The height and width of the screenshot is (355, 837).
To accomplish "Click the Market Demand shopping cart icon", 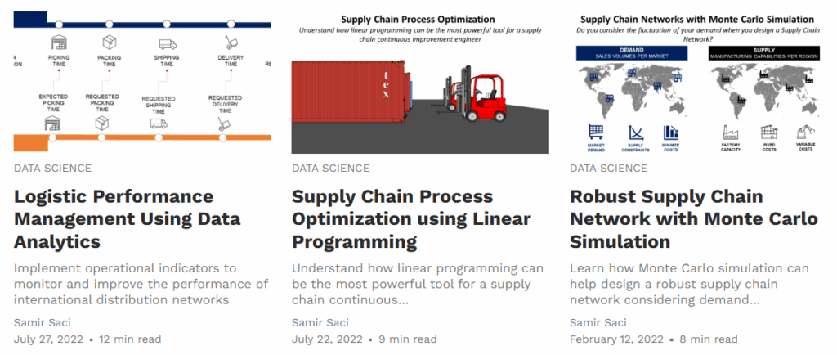I will 595,132.
